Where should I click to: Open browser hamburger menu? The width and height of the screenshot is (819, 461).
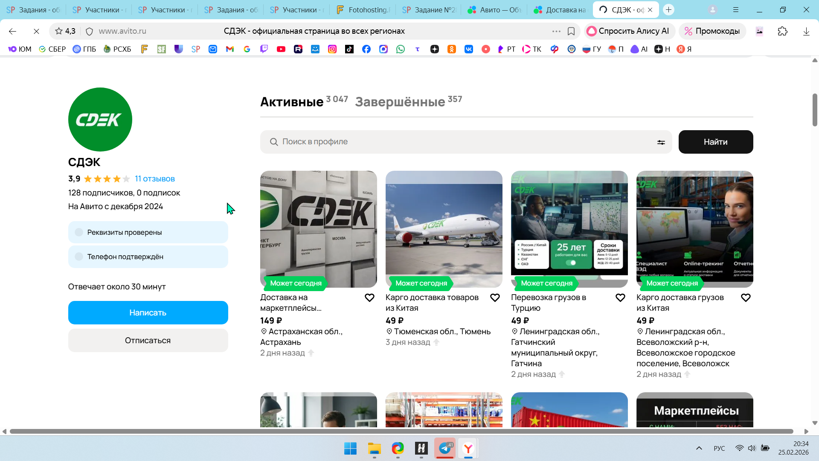tap(736, 9)
